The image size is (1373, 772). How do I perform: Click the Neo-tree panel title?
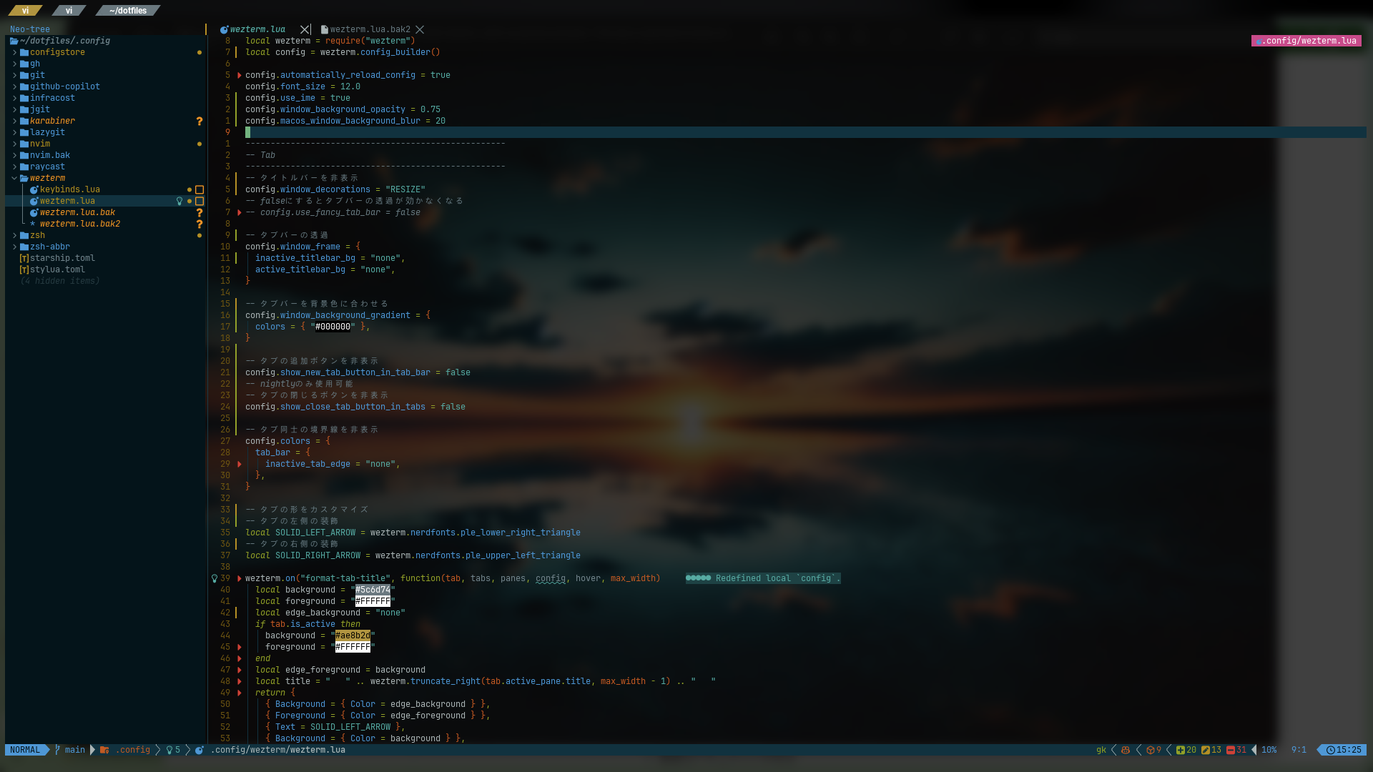pyautogui.click(x=30, y=29)
